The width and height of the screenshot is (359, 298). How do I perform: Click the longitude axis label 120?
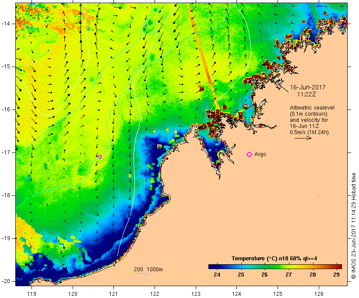(73, 294)
